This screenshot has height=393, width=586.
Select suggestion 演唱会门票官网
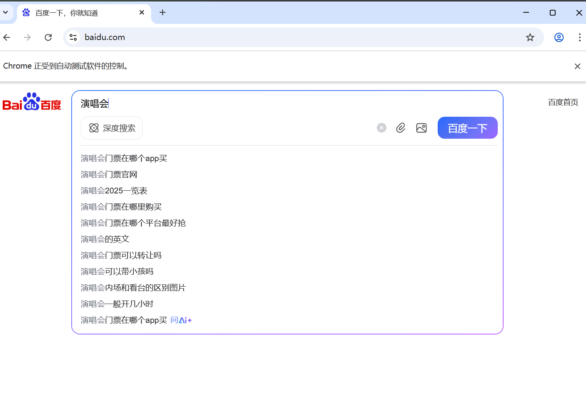click(x=109, y=175)
